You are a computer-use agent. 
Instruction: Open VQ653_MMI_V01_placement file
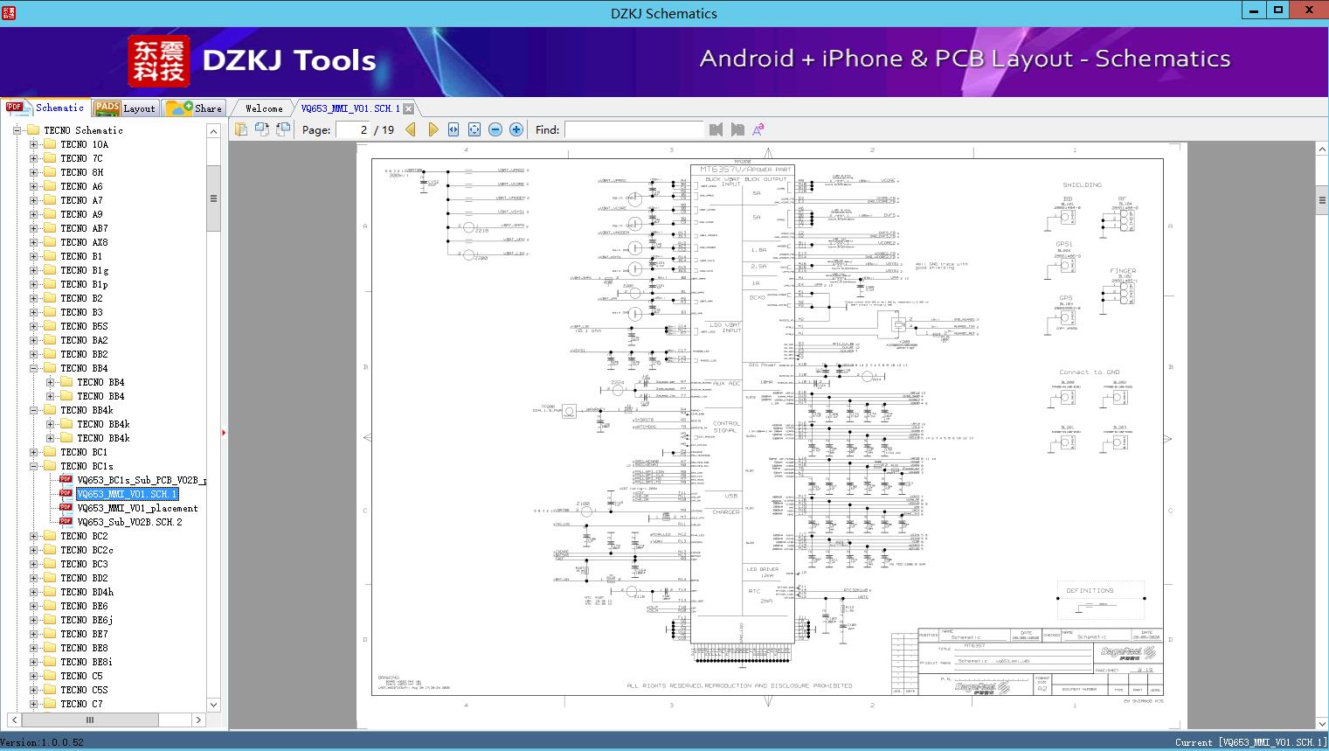tap(137, 508)
